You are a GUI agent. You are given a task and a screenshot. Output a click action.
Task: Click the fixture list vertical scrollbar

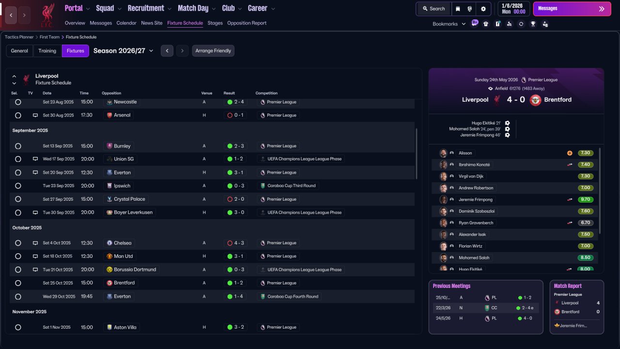coord(417,153)
